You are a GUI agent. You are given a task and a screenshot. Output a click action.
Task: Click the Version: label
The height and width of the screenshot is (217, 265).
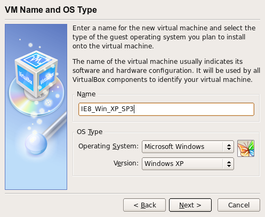pos(126,163)
